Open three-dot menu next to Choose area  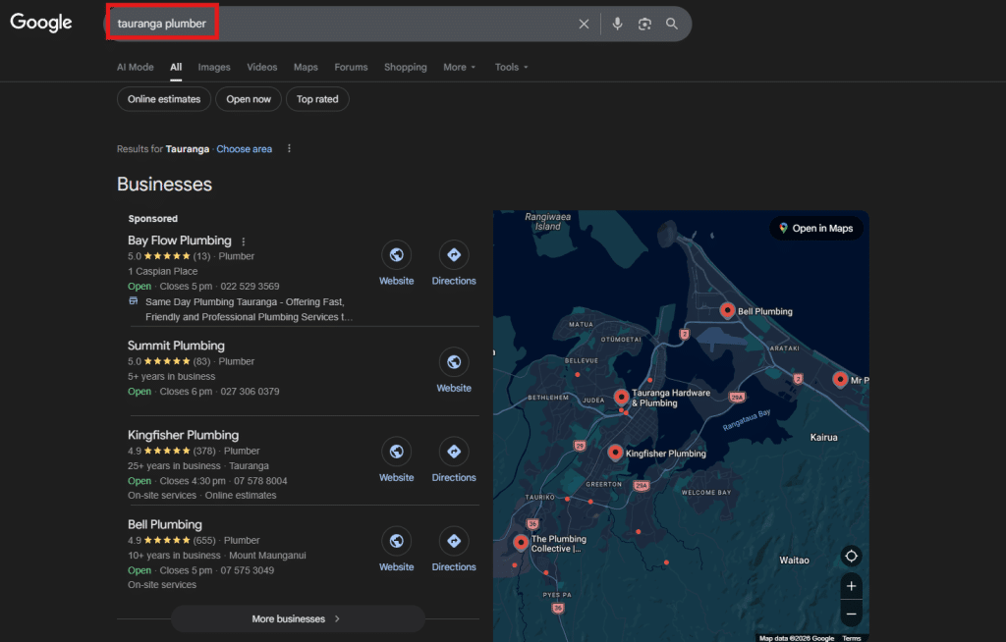tap(290, 149)
